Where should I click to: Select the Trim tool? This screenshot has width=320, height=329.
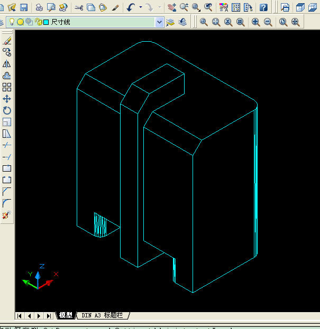coord(7,145)
